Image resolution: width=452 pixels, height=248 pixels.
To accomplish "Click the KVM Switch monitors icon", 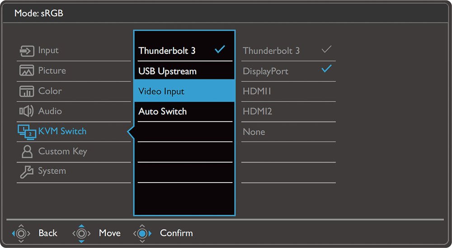I will [x=27, y=132].
